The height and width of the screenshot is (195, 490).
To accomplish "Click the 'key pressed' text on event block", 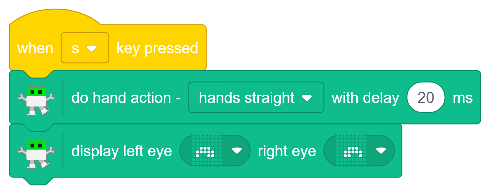I will [157, 49].
